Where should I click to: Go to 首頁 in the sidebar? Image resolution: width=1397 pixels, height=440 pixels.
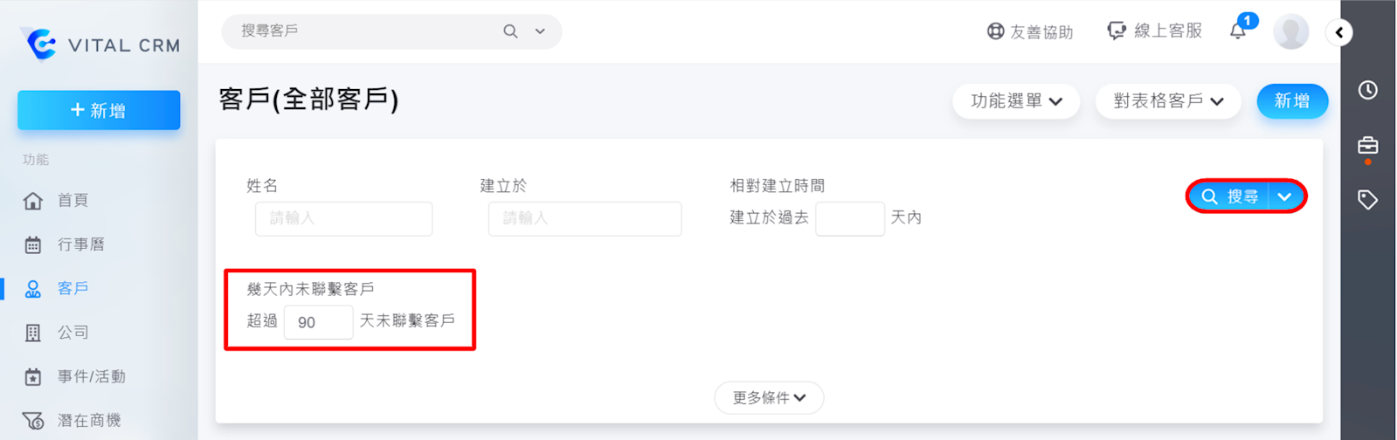(72, 201)
